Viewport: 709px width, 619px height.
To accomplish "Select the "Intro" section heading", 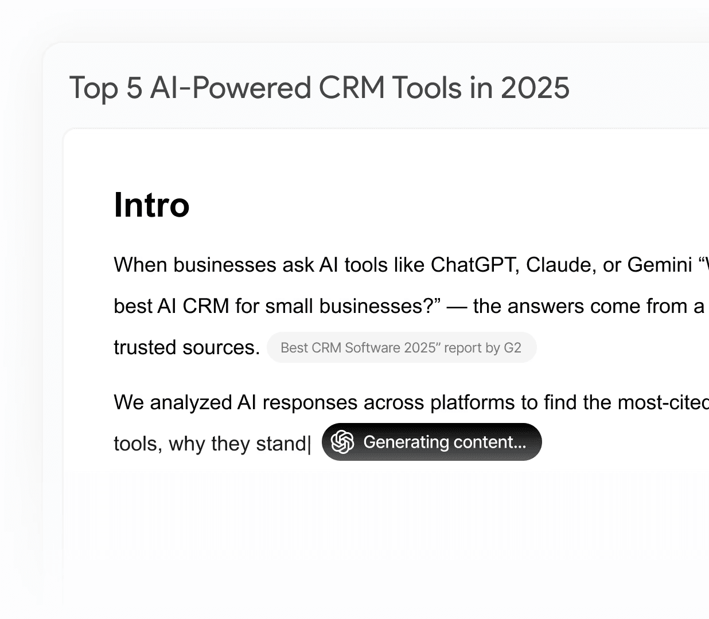I will point(151,205).
